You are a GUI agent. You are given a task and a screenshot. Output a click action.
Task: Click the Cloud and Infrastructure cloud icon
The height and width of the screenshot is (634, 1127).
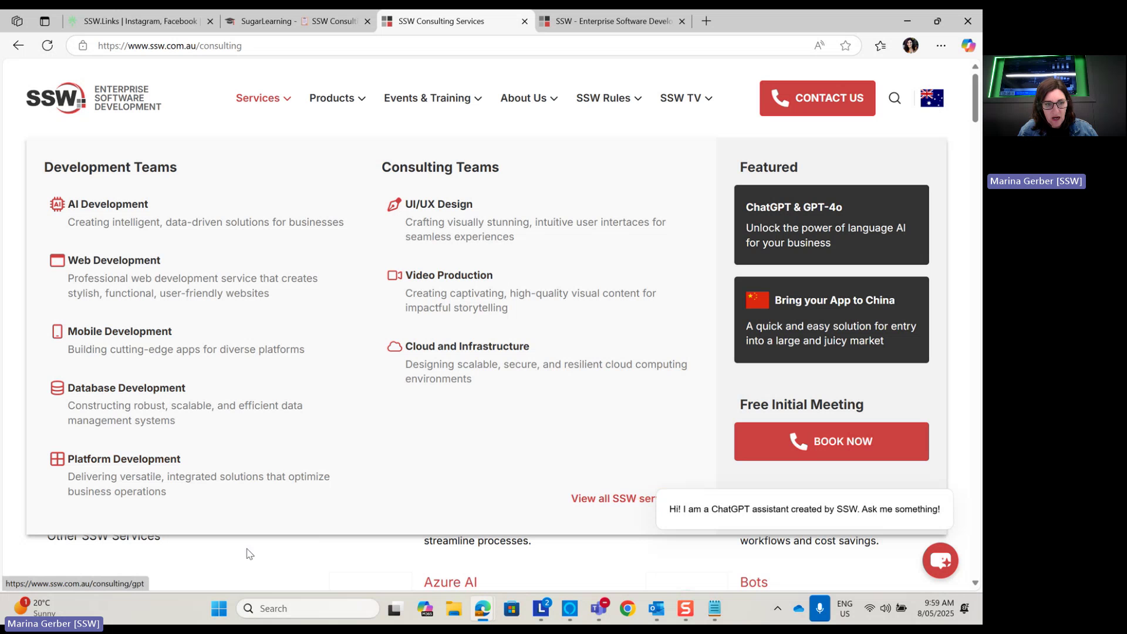point(394,346)
